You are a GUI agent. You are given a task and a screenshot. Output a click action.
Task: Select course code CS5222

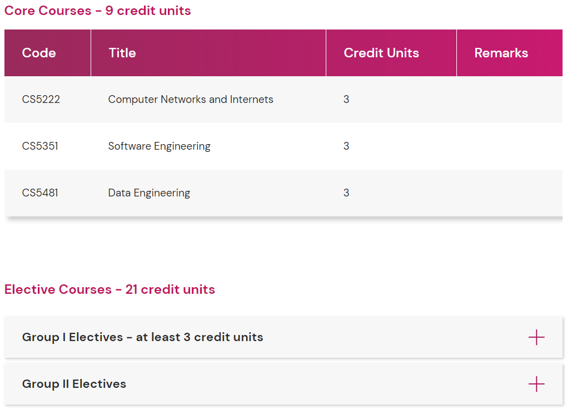coord(41,100)
